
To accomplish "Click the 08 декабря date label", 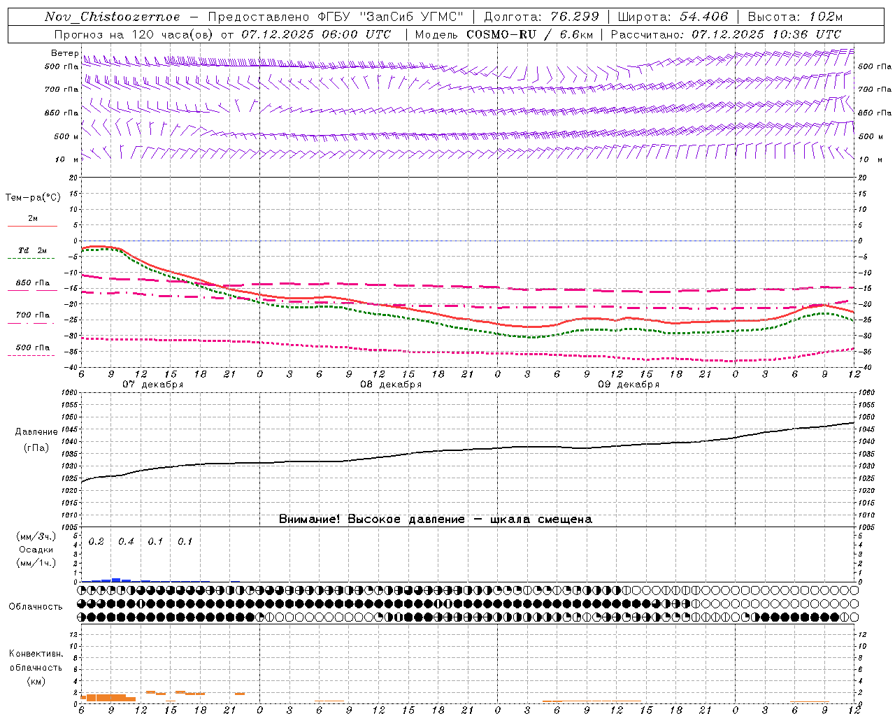I will (x=391, y=385).
